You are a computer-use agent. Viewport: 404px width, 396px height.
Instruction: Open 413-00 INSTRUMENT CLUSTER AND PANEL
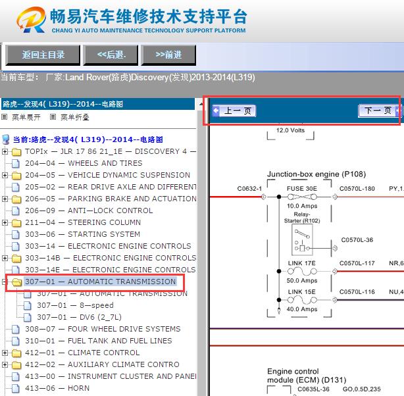point(111,376)
